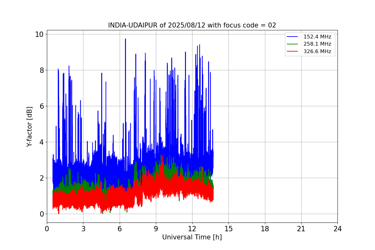The width and height of the screenshot is (375, 250).
Task: Click the Universal Time [h] axis label
Action: point(192,237)
